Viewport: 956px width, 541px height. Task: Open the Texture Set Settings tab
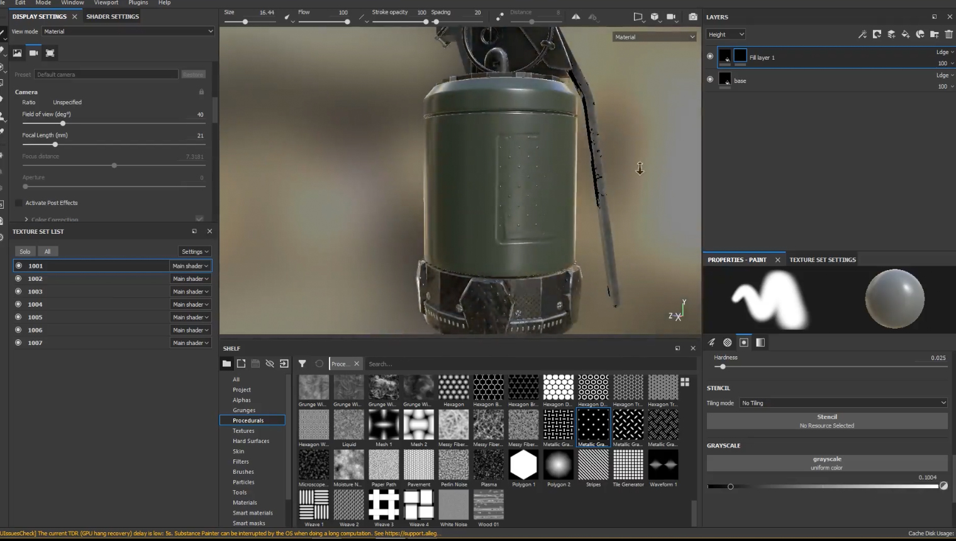822,260
